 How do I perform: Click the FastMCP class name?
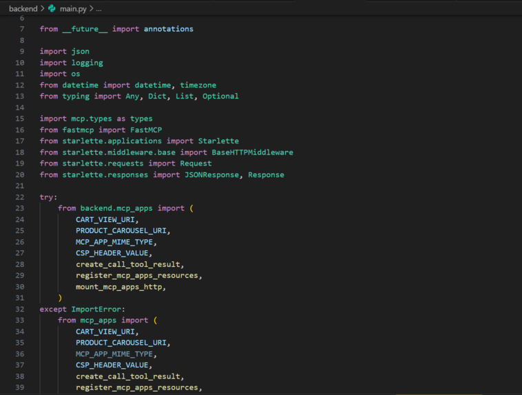tap(146, 130)
